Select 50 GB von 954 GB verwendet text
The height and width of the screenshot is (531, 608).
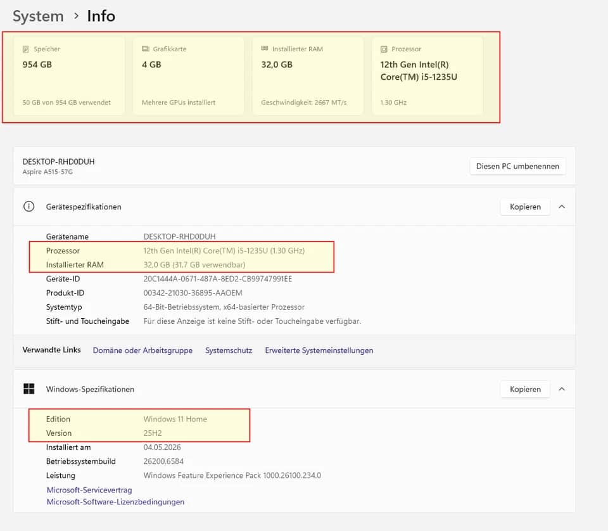coord(66,103)
